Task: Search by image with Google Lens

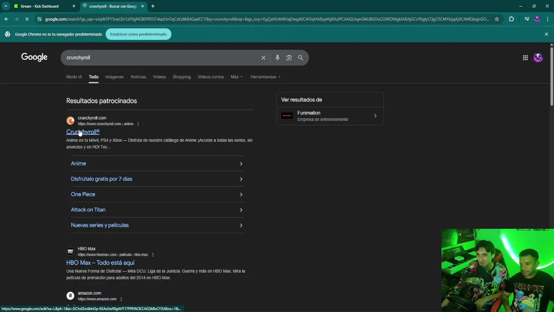Action: pyautogui.click(x=289, y=58)
